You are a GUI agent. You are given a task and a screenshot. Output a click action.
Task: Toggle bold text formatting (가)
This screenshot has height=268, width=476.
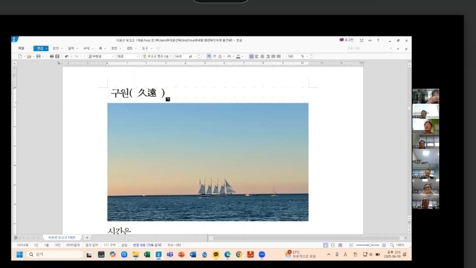(208, 57)
